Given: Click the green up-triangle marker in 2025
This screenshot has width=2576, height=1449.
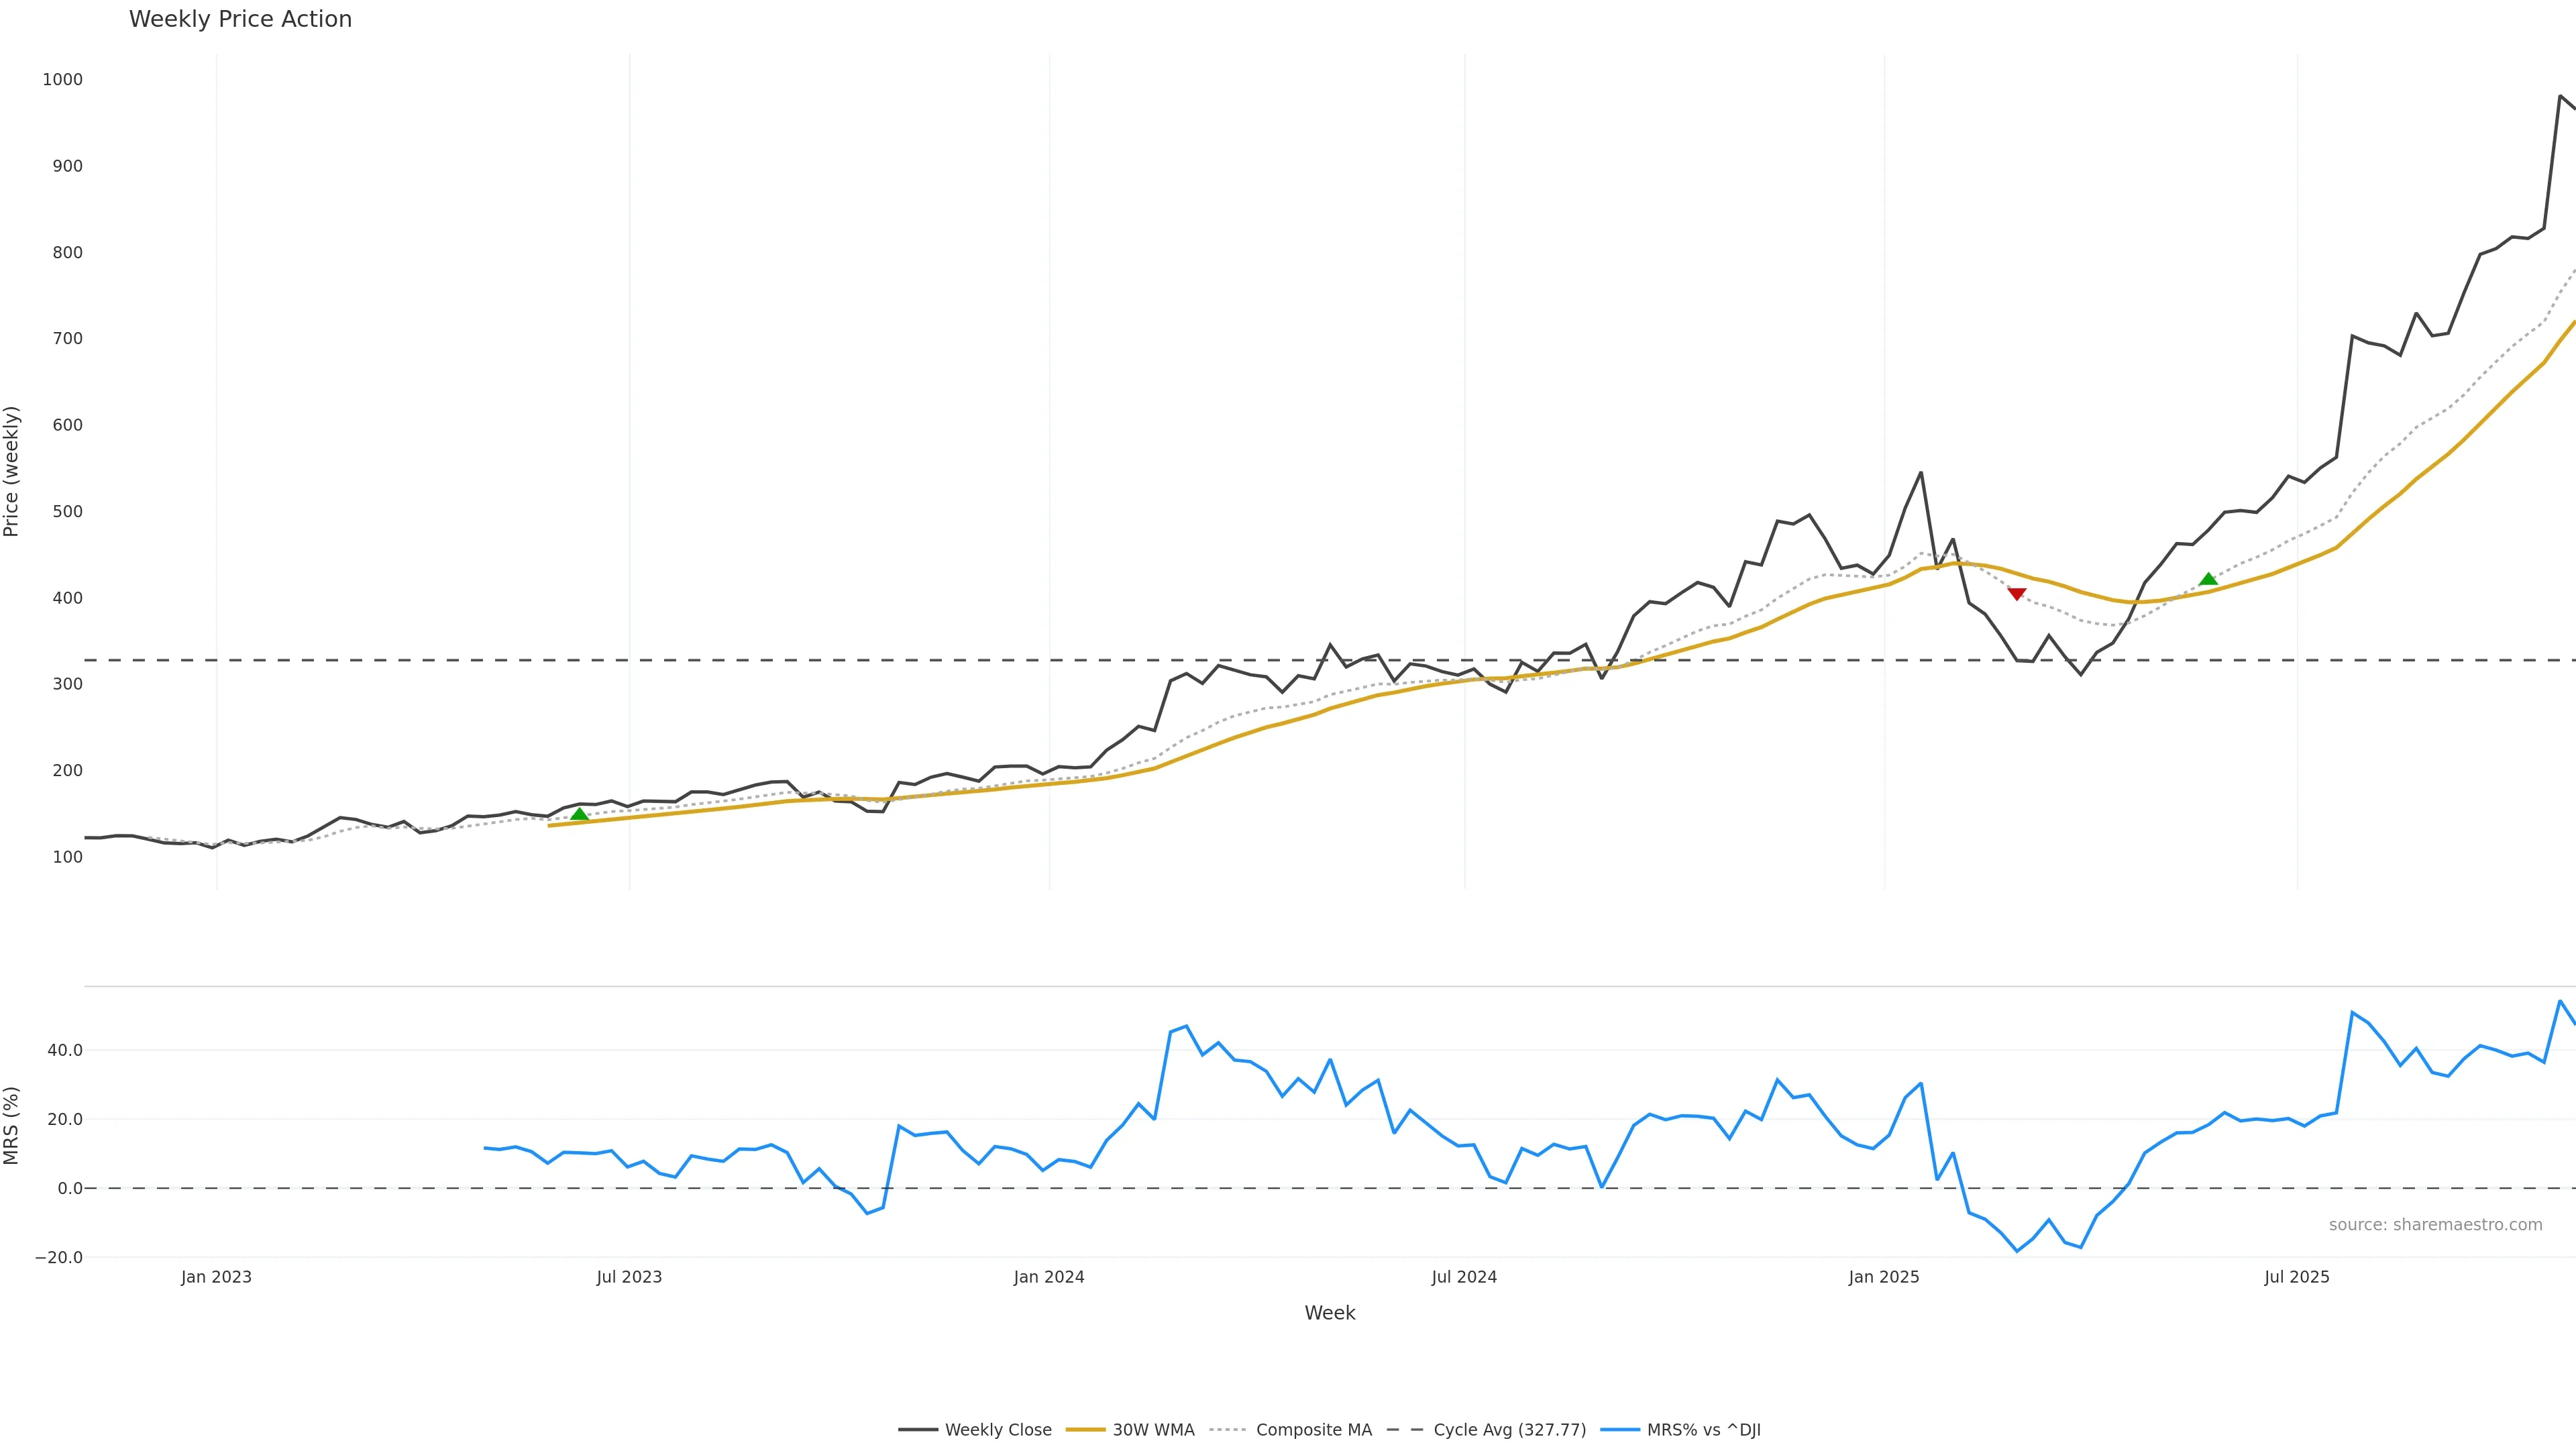Looking at the screenshot, I should point(2208,579).
